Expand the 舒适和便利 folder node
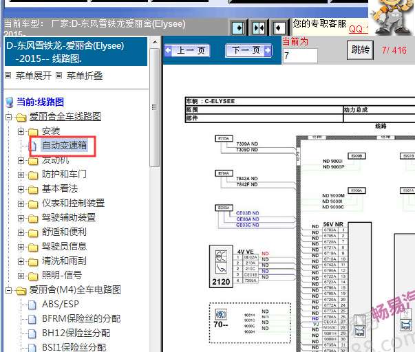 point(21,232)
